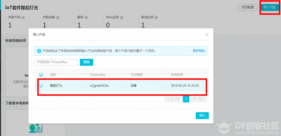Click the IoT套件智能灯光 project title
Viewport: 281px width, 136px height.
[x=21, y=8]
